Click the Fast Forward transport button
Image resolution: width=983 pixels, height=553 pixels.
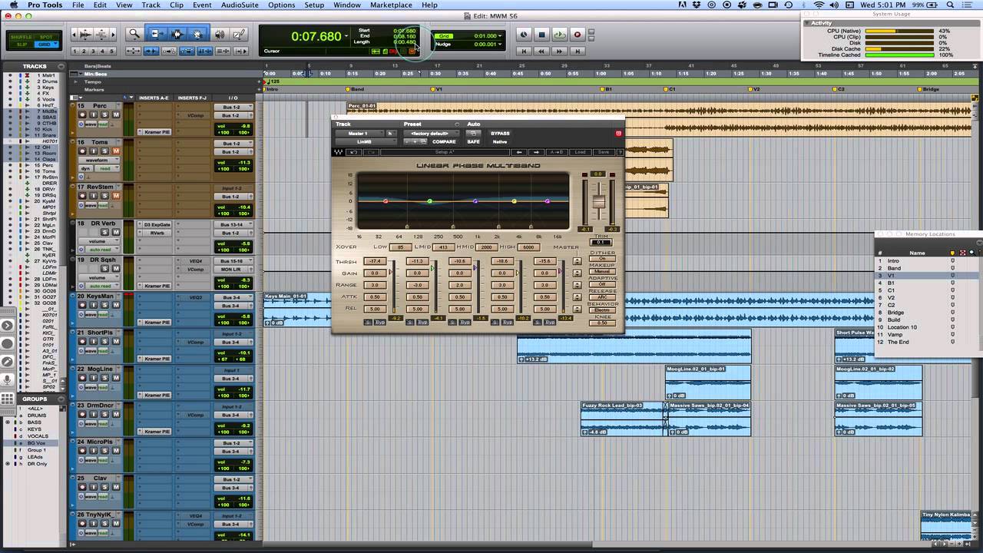[559, 51]
